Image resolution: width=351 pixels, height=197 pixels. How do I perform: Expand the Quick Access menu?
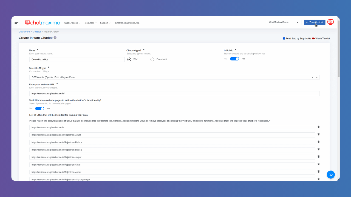(72, 23)
